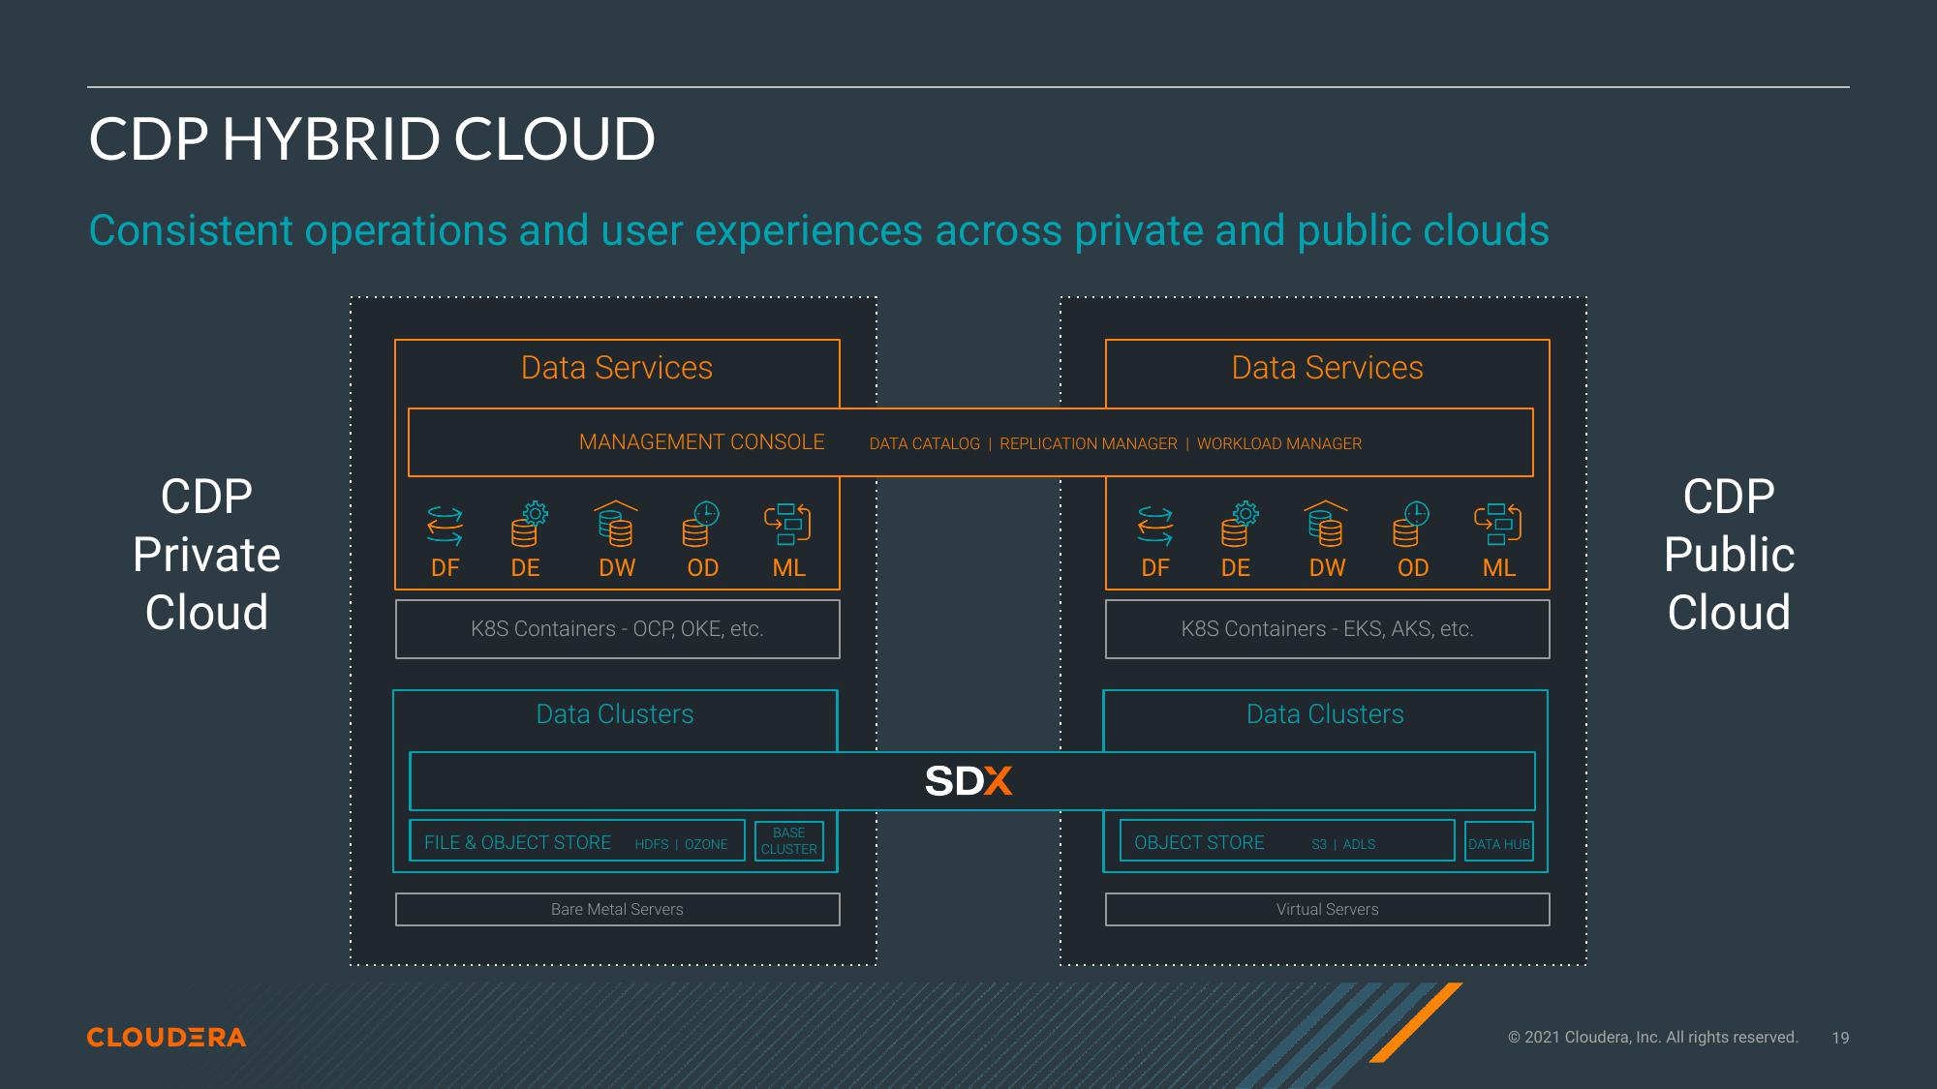Image resolution: width=1937 pixels, height=1089 pixels.
Task: Select the DATA CATALOG text
Action: [x=925, y=443]
